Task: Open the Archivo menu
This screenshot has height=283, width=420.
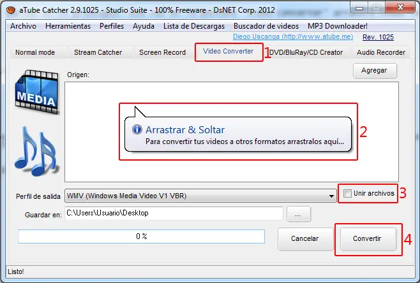Action: 24,26
